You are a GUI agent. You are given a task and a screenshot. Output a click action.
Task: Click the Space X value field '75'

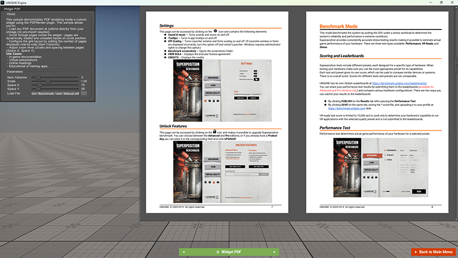[84, 85]
